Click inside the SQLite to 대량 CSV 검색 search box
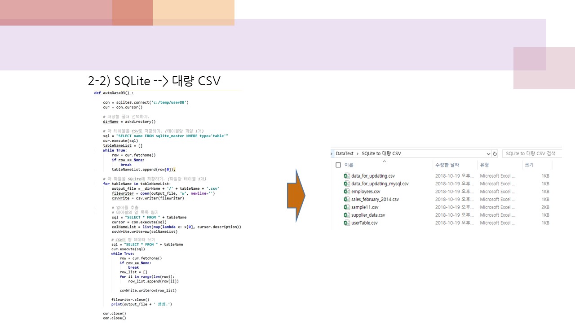Image resolution: width=575 pixels, height=323 pixels. point(532,153)
